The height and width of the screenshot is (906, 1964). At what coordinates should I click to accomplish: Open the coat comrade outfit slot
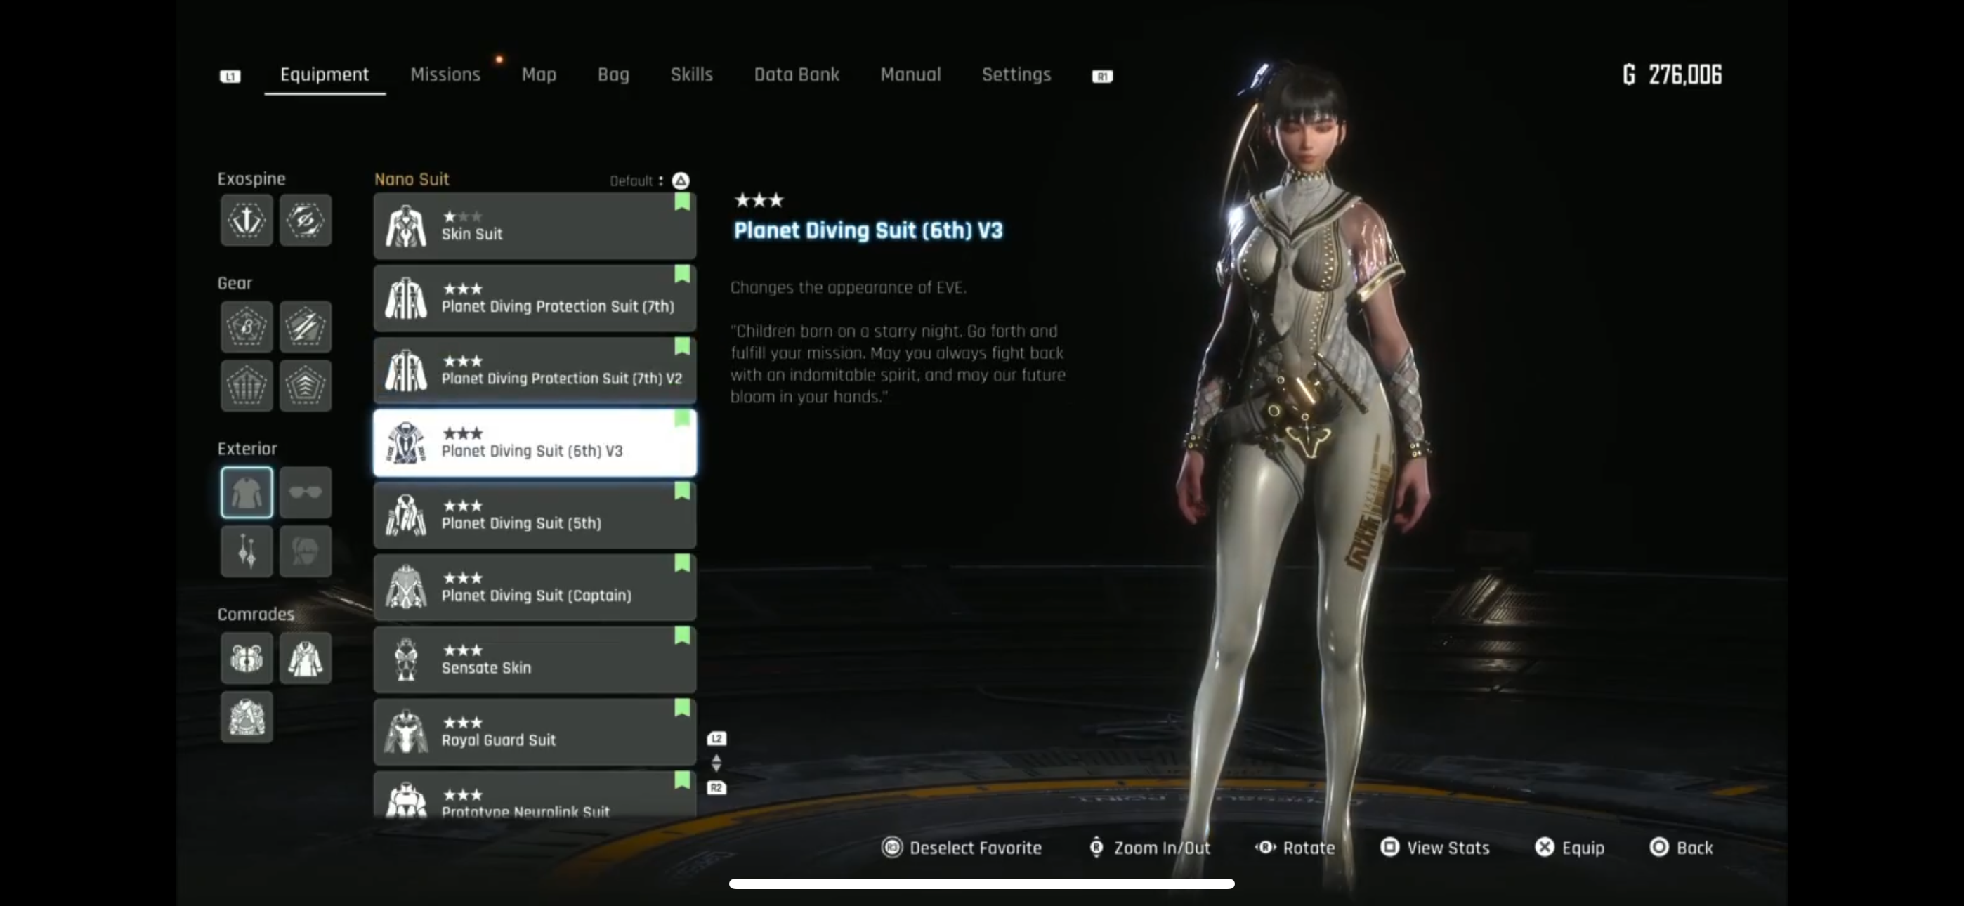(305, 658)
